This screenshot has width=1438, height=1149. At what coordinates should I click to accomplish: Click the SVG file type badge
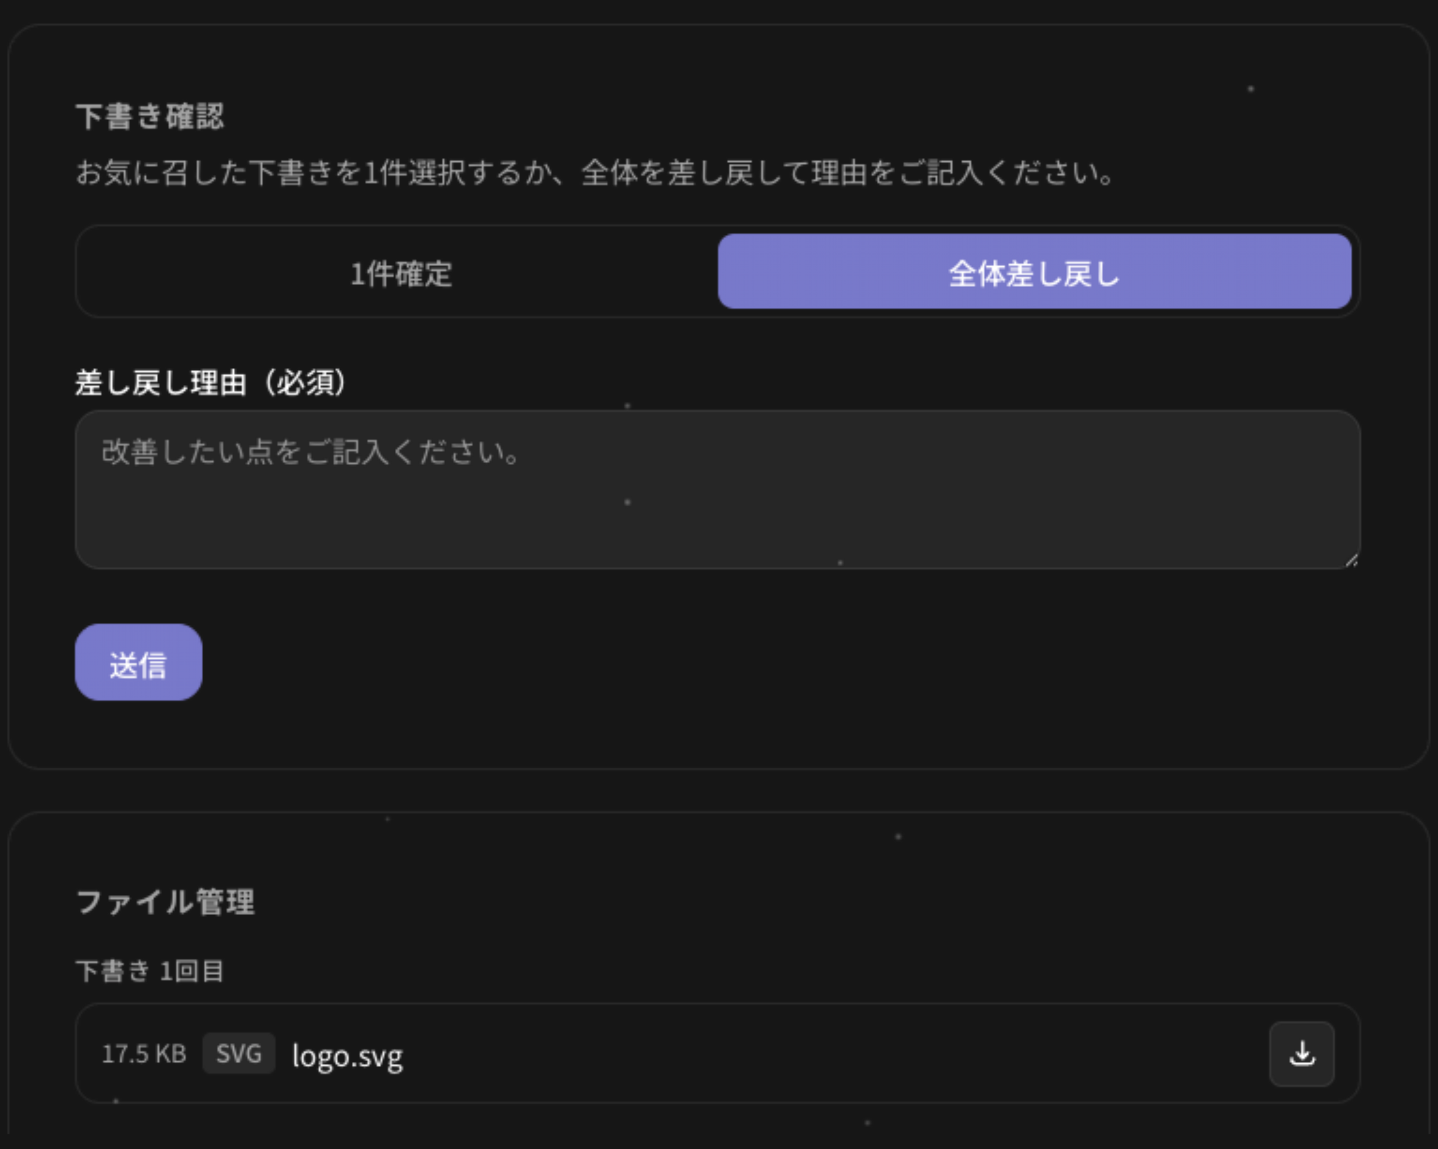click(239, 1053)
